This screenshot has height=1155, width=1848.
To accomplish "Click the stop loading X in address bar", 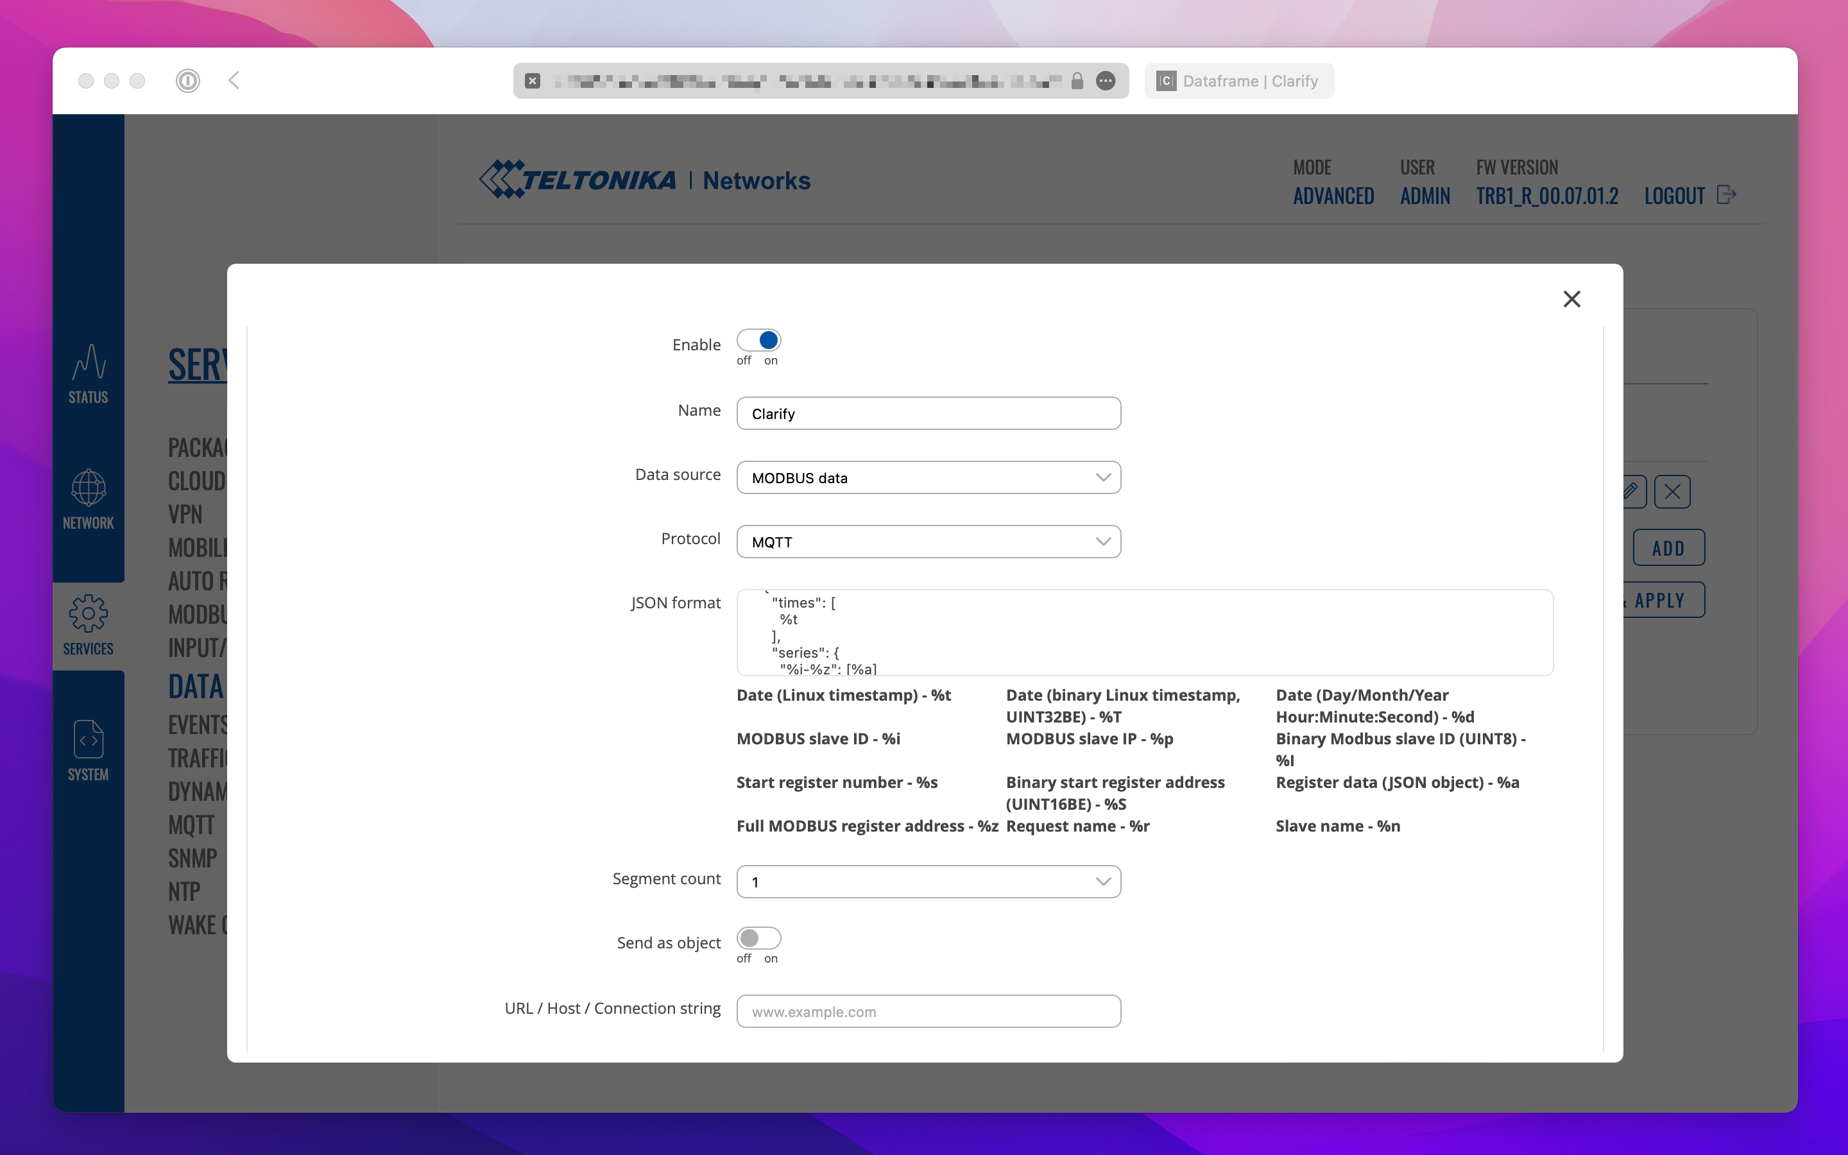I will (533, 81).
